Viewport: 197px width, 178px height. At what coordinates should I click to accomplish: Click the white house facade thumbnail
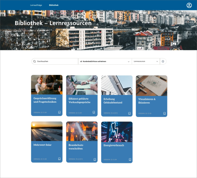coord(117,85)
